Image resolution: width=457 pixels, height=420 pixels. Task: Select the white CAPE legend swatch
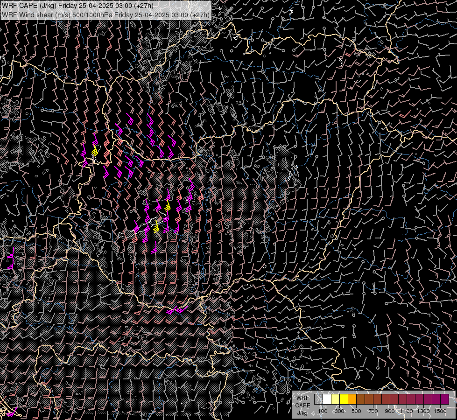(x=327, y=399)
